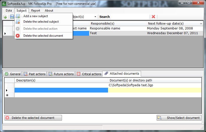The width and height of the screenshot is (206, 132).
Task: Open the Report menu
Action: tap(36, 11)
